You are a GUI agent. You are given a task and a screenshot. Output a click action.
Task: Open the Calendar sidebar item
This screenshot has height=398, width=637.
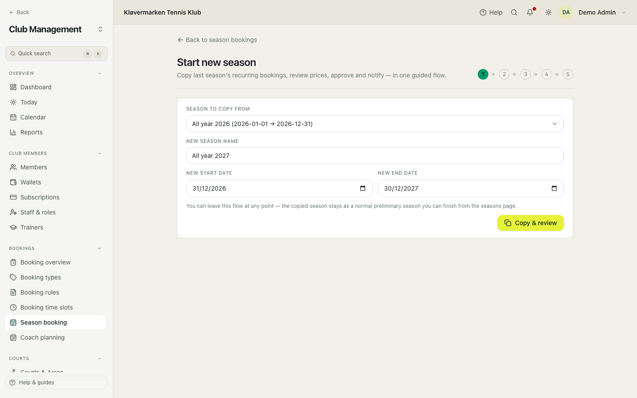(x=55, y=117)
